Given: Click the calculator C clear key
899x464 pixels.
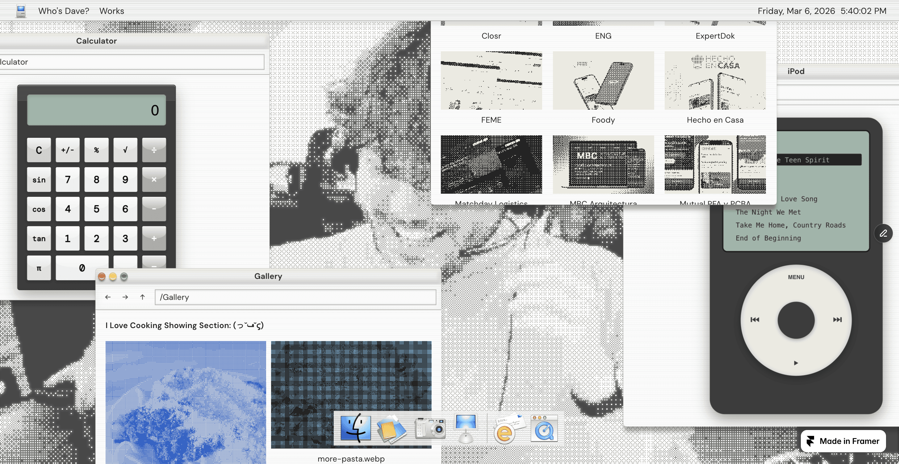Looking at the screenshot, I should [x=39, y=150].
